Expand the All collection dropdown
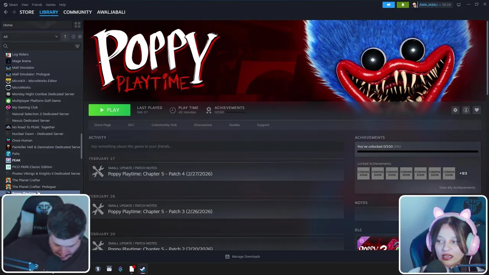The height and width of the screenshot is (275, 489). [x=31, y=37]
